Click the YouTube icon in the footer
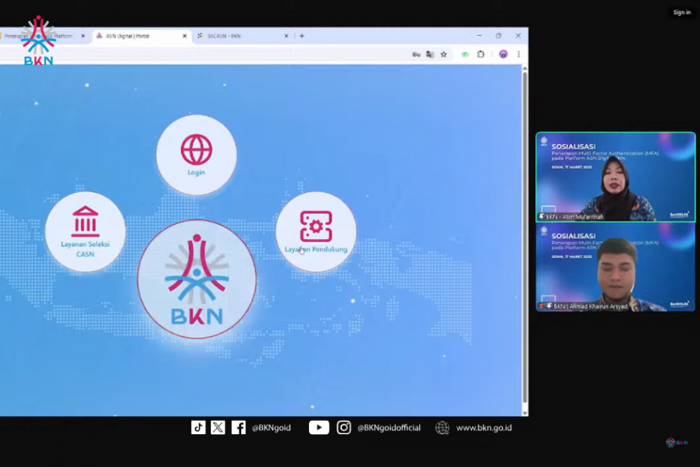This screenshot has width=700, height=467. click(x=318, y=427)
